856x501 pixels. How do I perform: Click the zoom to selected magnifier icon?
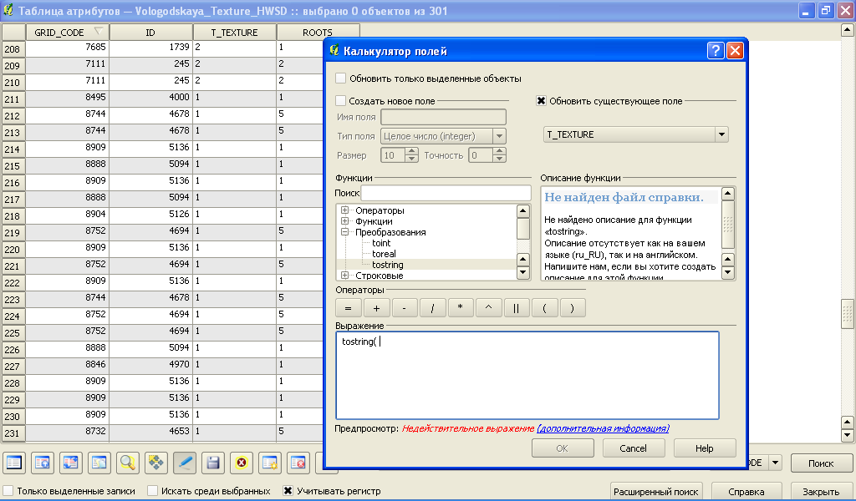[128, 462]
